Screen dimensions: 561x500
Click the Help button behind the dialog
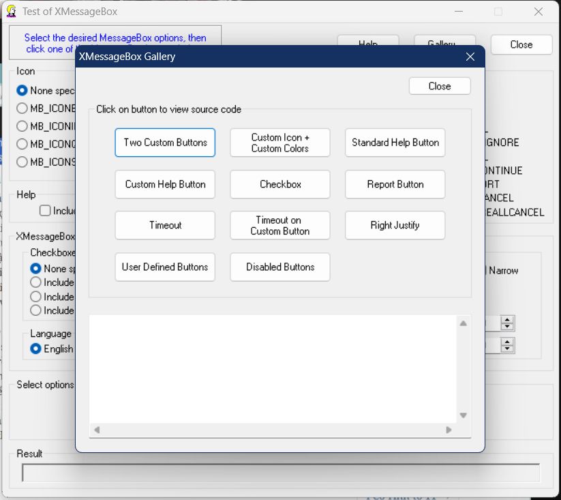[368, 40]
